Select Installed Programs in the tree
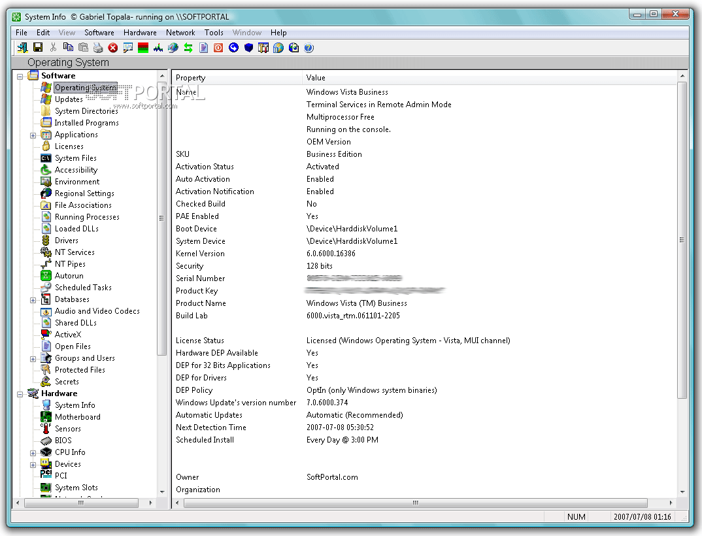The width and height of the screenshot is (702, 536). (x=86, y=123)
